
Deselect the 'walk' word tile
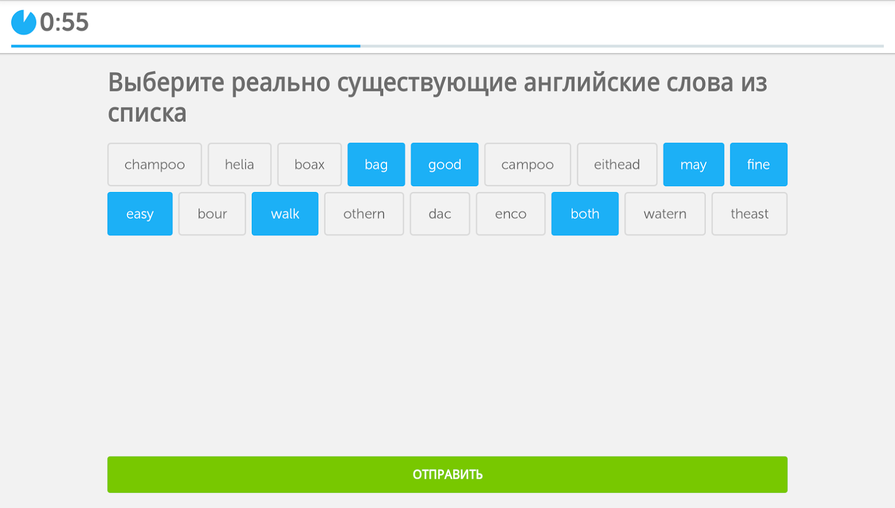pos(285,214)
